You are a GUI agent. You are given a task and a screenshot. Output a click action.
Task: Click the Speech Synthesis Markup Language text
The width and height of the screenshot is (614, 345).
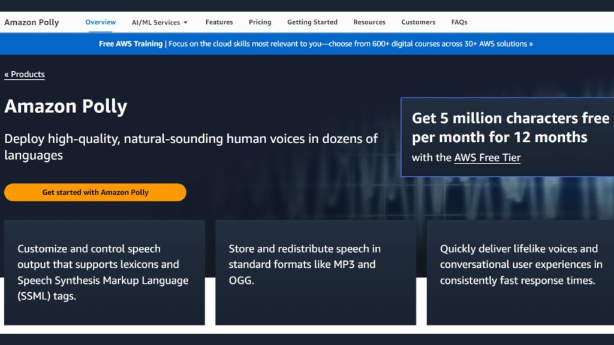pos(103,280)
